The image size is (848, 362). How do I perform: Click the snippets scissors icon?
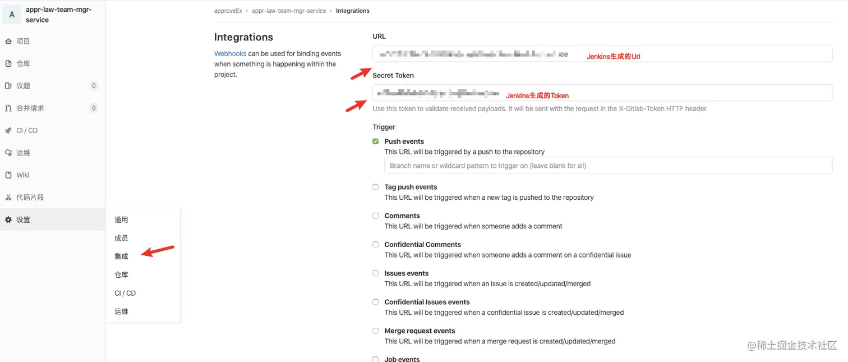click(x=8, y=198)
